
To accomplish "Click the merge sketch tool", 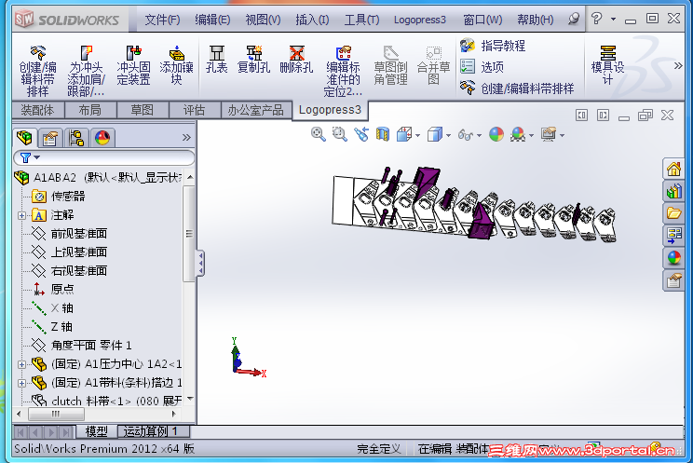I will pyautogui.click(x=433, y=65).
